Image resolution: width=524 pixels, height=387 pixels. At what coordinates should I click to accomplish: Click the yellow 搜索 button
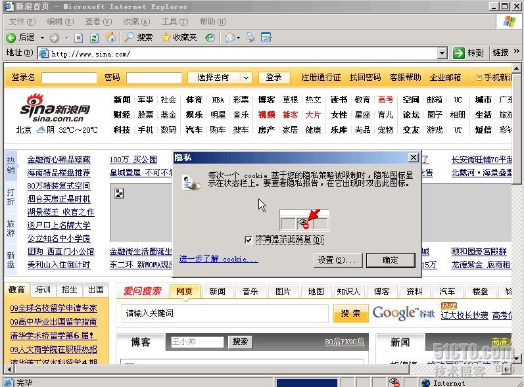point(350,313)
